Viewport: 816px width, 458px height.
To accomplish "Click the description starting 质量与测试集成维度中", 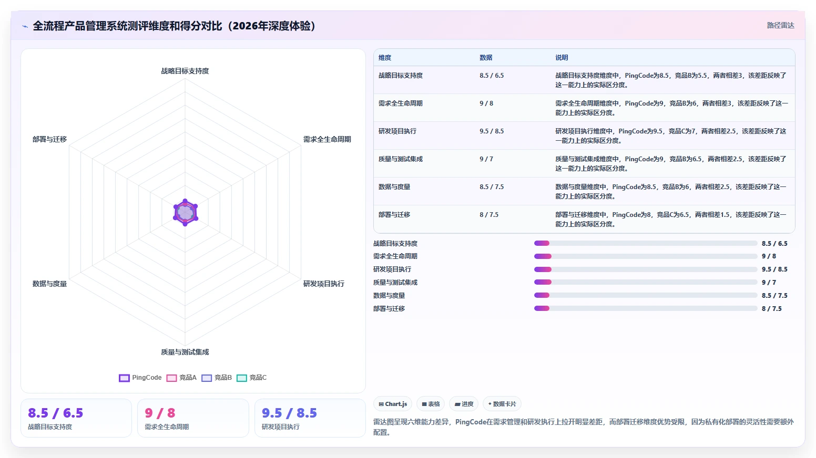I will coord(671,164).
